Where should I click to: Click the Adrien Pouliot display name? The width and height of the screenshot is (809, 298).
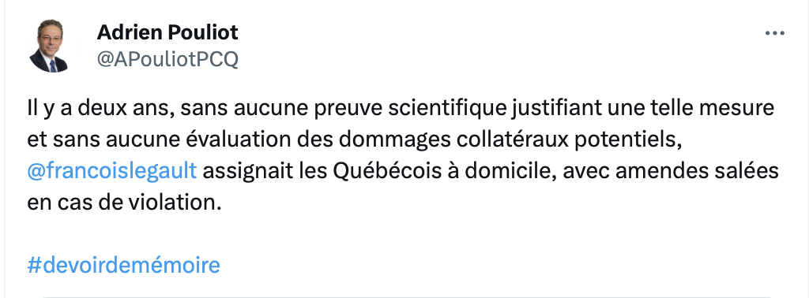coord(167,32)
